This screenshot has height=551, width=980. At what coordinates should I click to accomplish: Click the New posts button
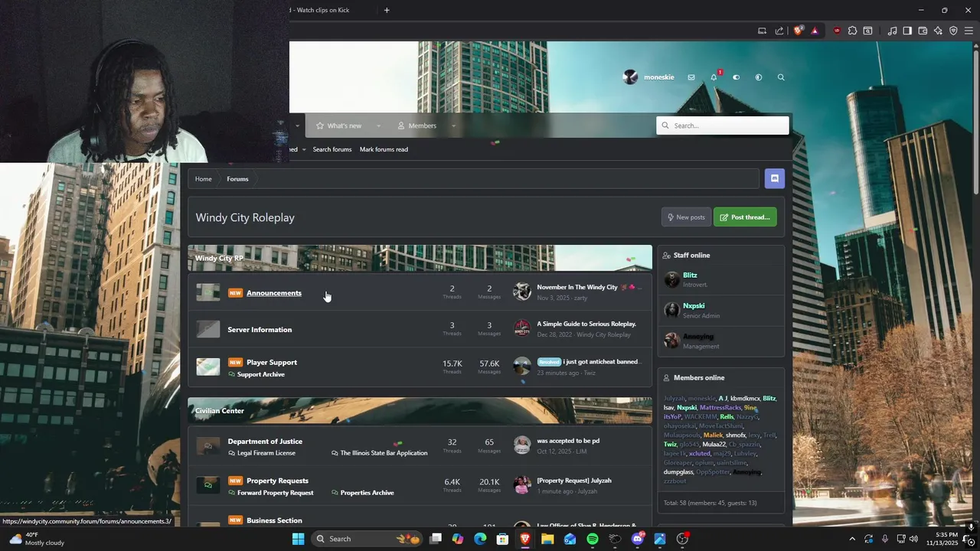point(686,217)
